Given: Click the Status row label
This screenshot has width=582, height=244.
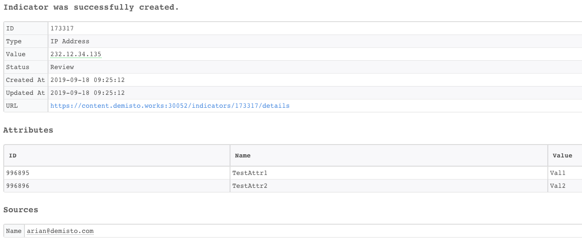Looking at the screenshot, I should click(x=18, y=67).
